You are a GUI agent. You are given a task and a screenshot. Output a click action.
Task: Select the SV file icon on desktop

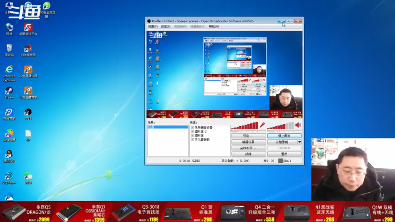28,135
